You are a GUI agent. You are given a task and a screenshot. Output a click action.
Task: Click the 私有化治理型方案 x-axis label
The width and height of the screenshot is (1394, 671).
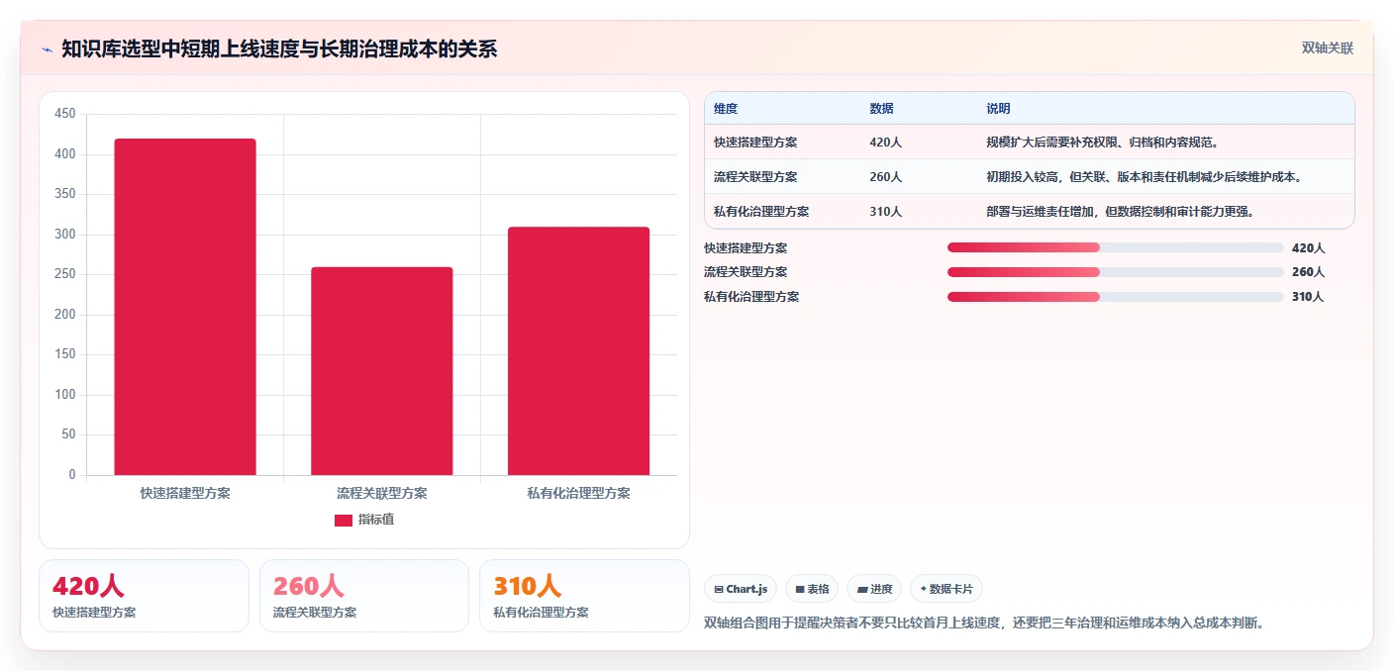click(x=578, y=492)
